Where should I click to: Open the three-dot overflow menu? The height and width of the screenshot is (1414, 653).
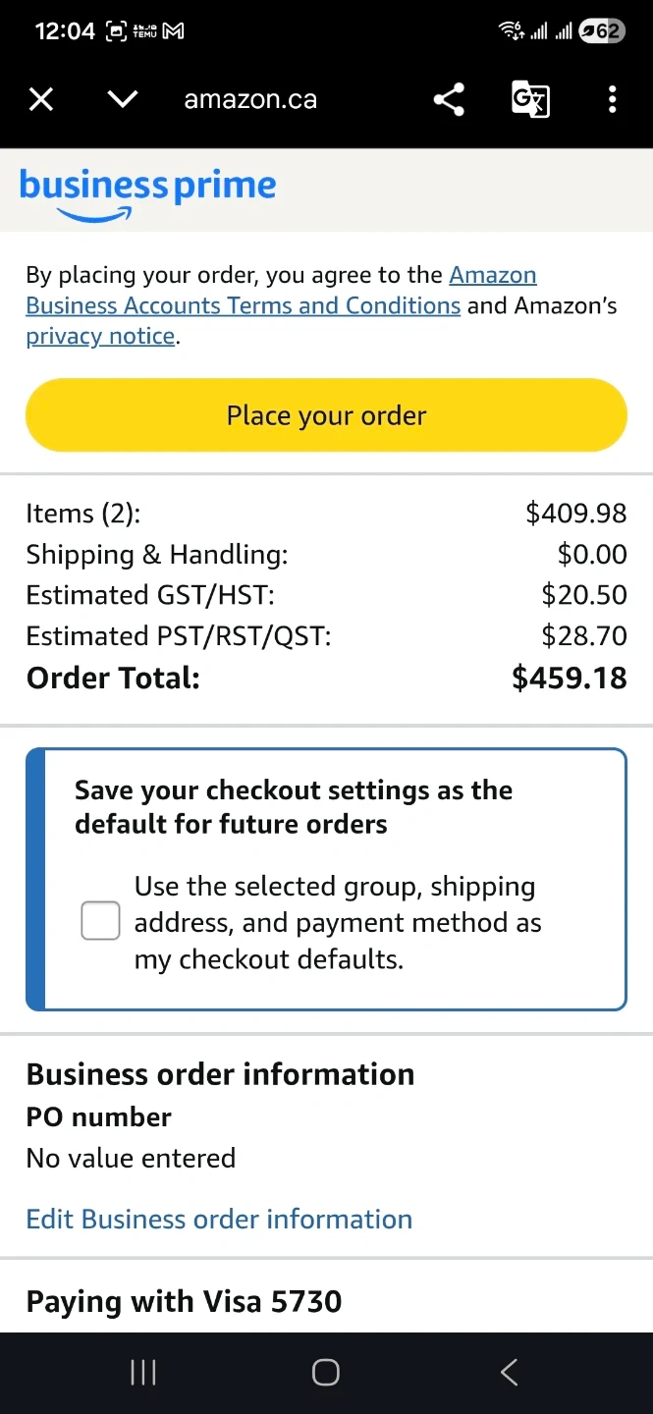point(612,99)
